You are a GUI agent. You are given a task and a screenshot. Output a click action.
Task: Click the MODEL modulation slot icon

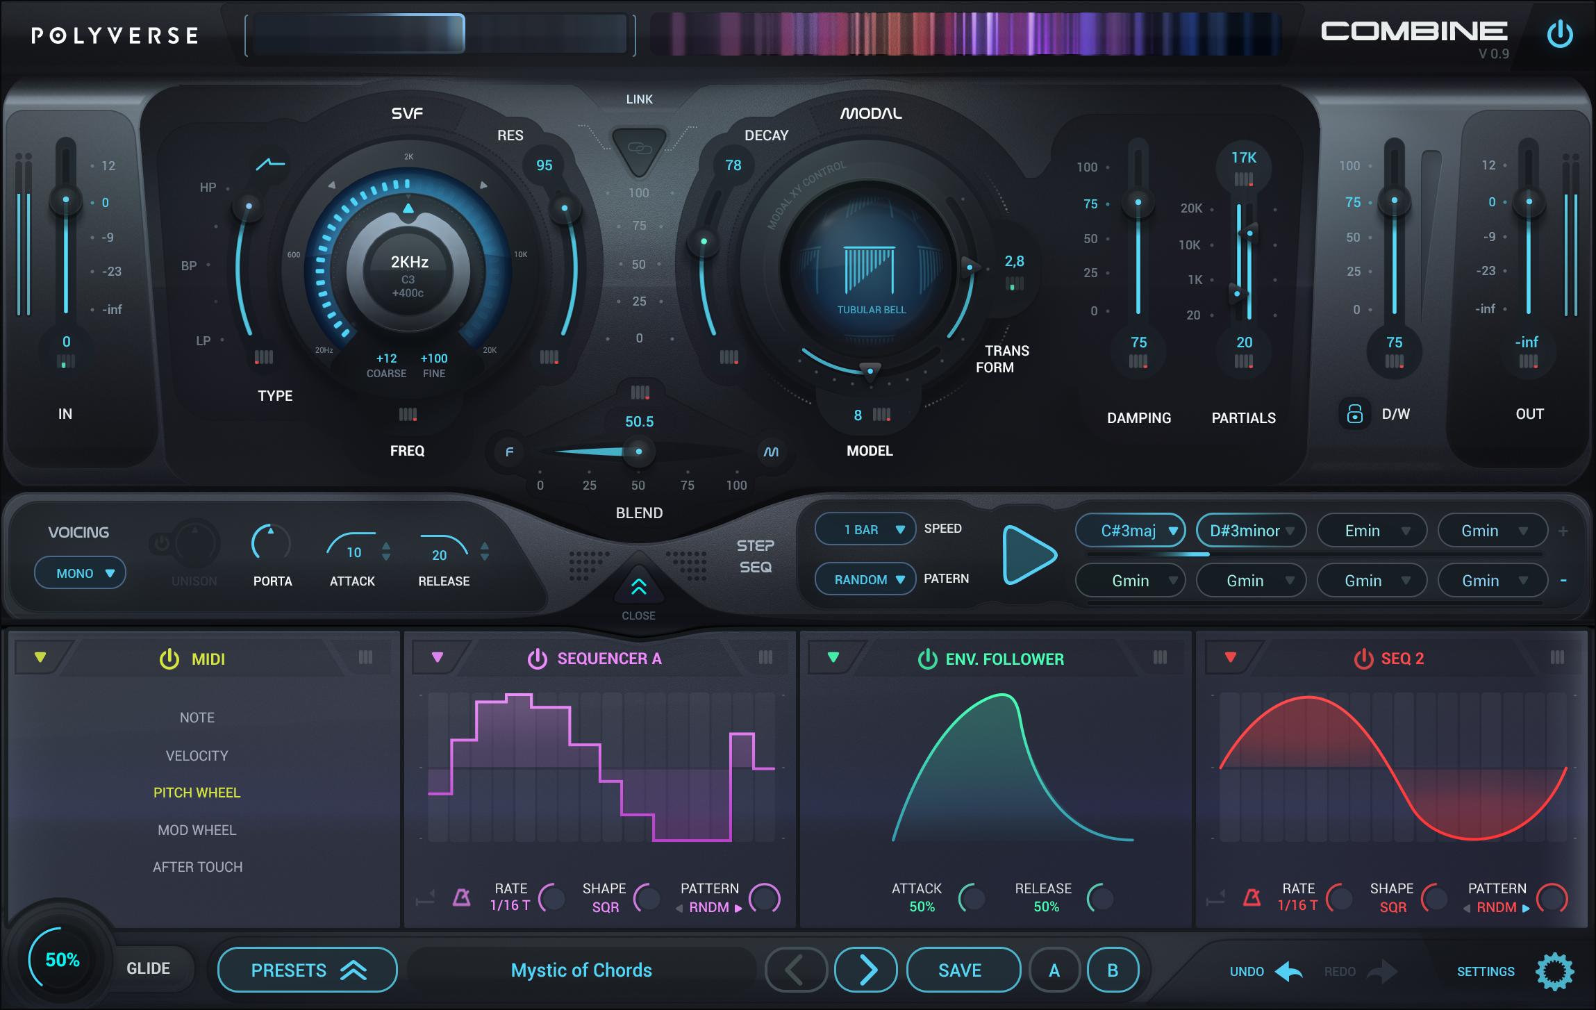[881, 415]
